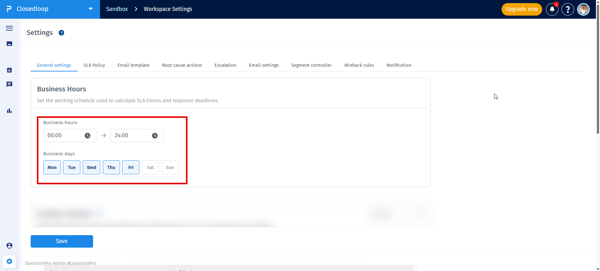The width and height of the screenshot is (600, 271).
Task: Click the QuestionPro P logo
Action: 9,9
